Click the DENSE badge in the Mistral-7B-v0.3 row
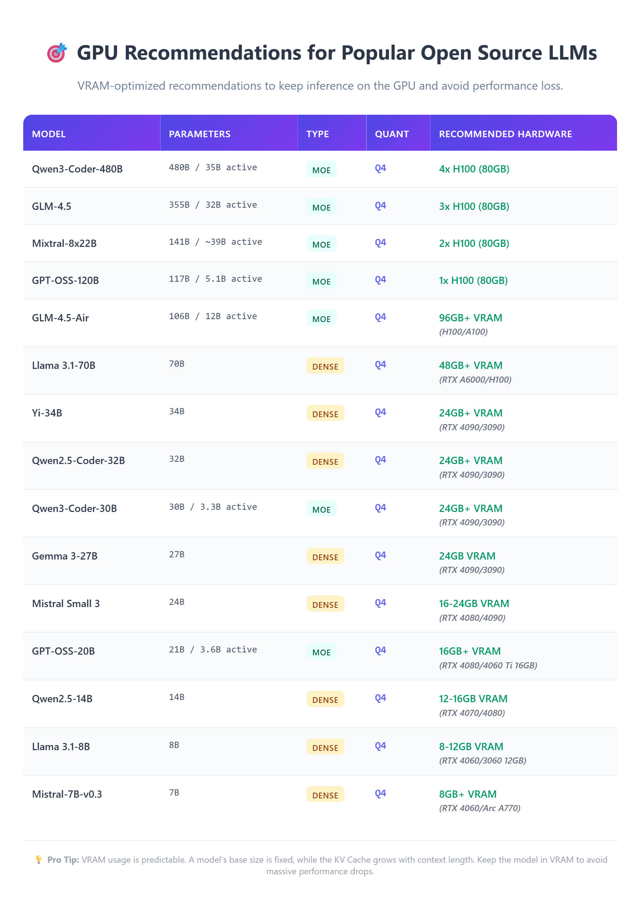Image resolution: width=641 pixels, height=899 pixels. pos(325,795)
